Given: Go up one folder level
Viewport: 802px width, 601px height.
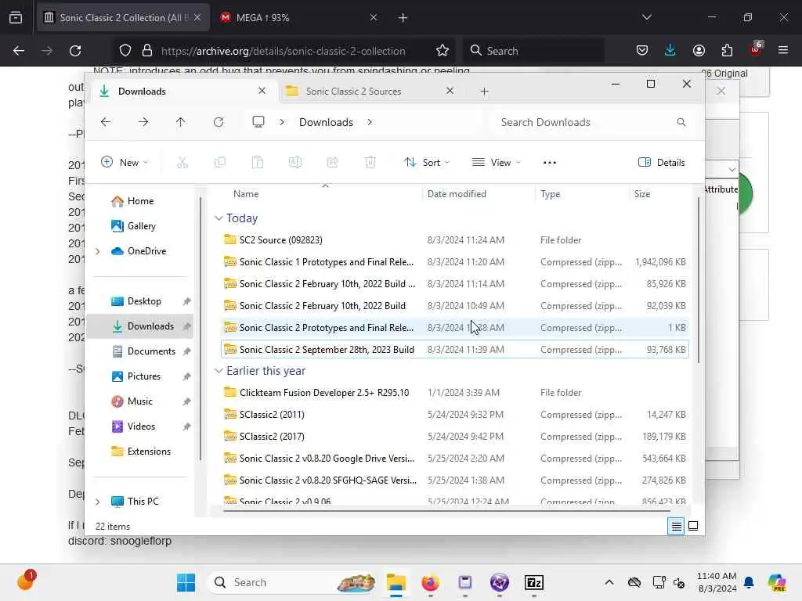Looking at the screenshot, I should [181, 122].
